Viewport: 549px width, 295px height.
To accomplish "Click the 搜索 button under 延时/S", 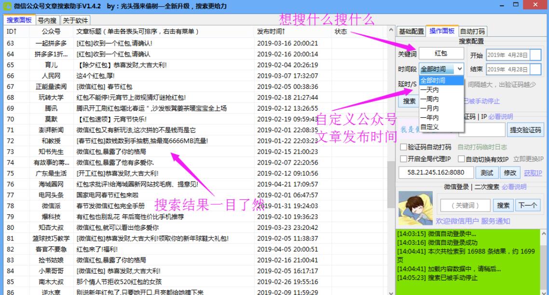I will 409,101.
